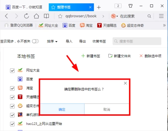Go forward with the forward arrow
Viewport: 168px width, 131px height.
tap(16, 16)
